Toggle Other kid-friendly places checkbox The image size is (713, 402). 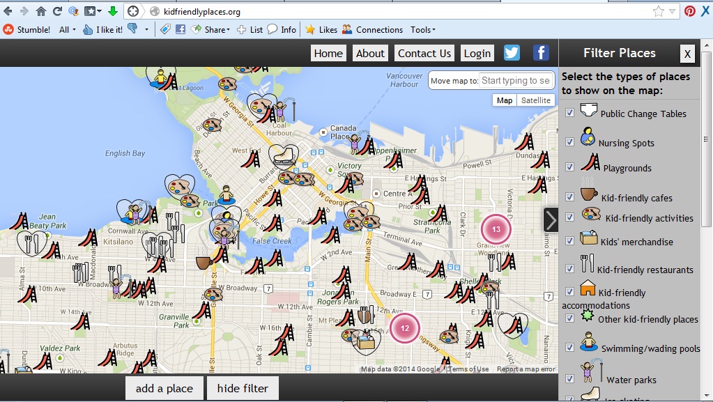click(x=569, y=318)
